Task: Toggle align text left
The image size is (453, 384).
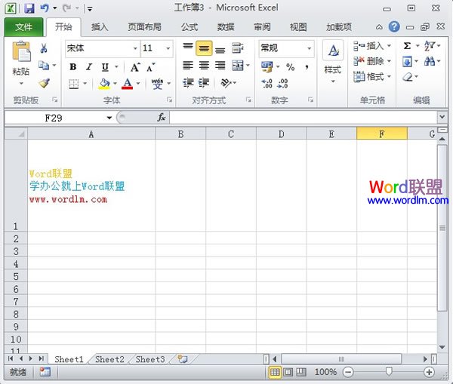Action: tap(188, 66)
